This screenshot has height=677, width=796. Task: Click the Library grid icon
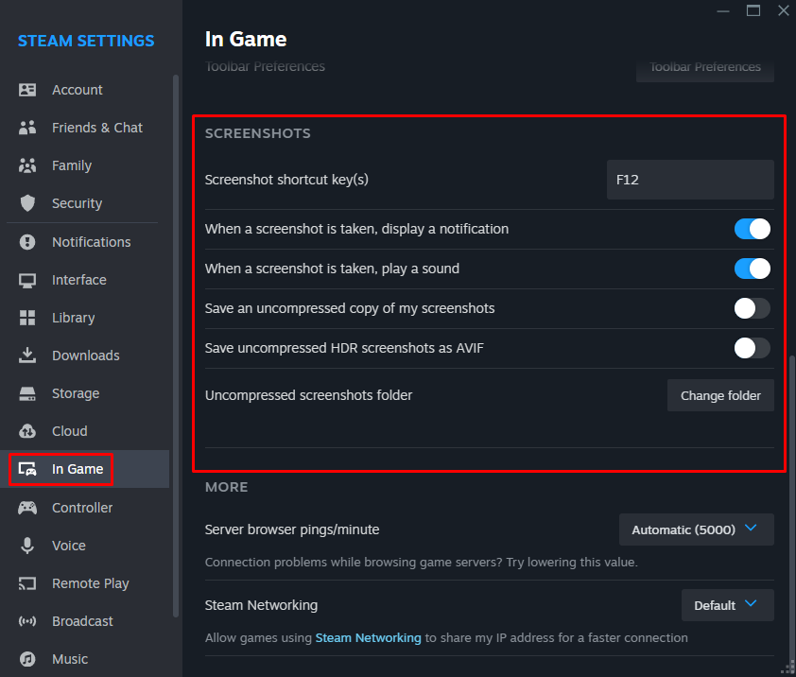point(27,318)
